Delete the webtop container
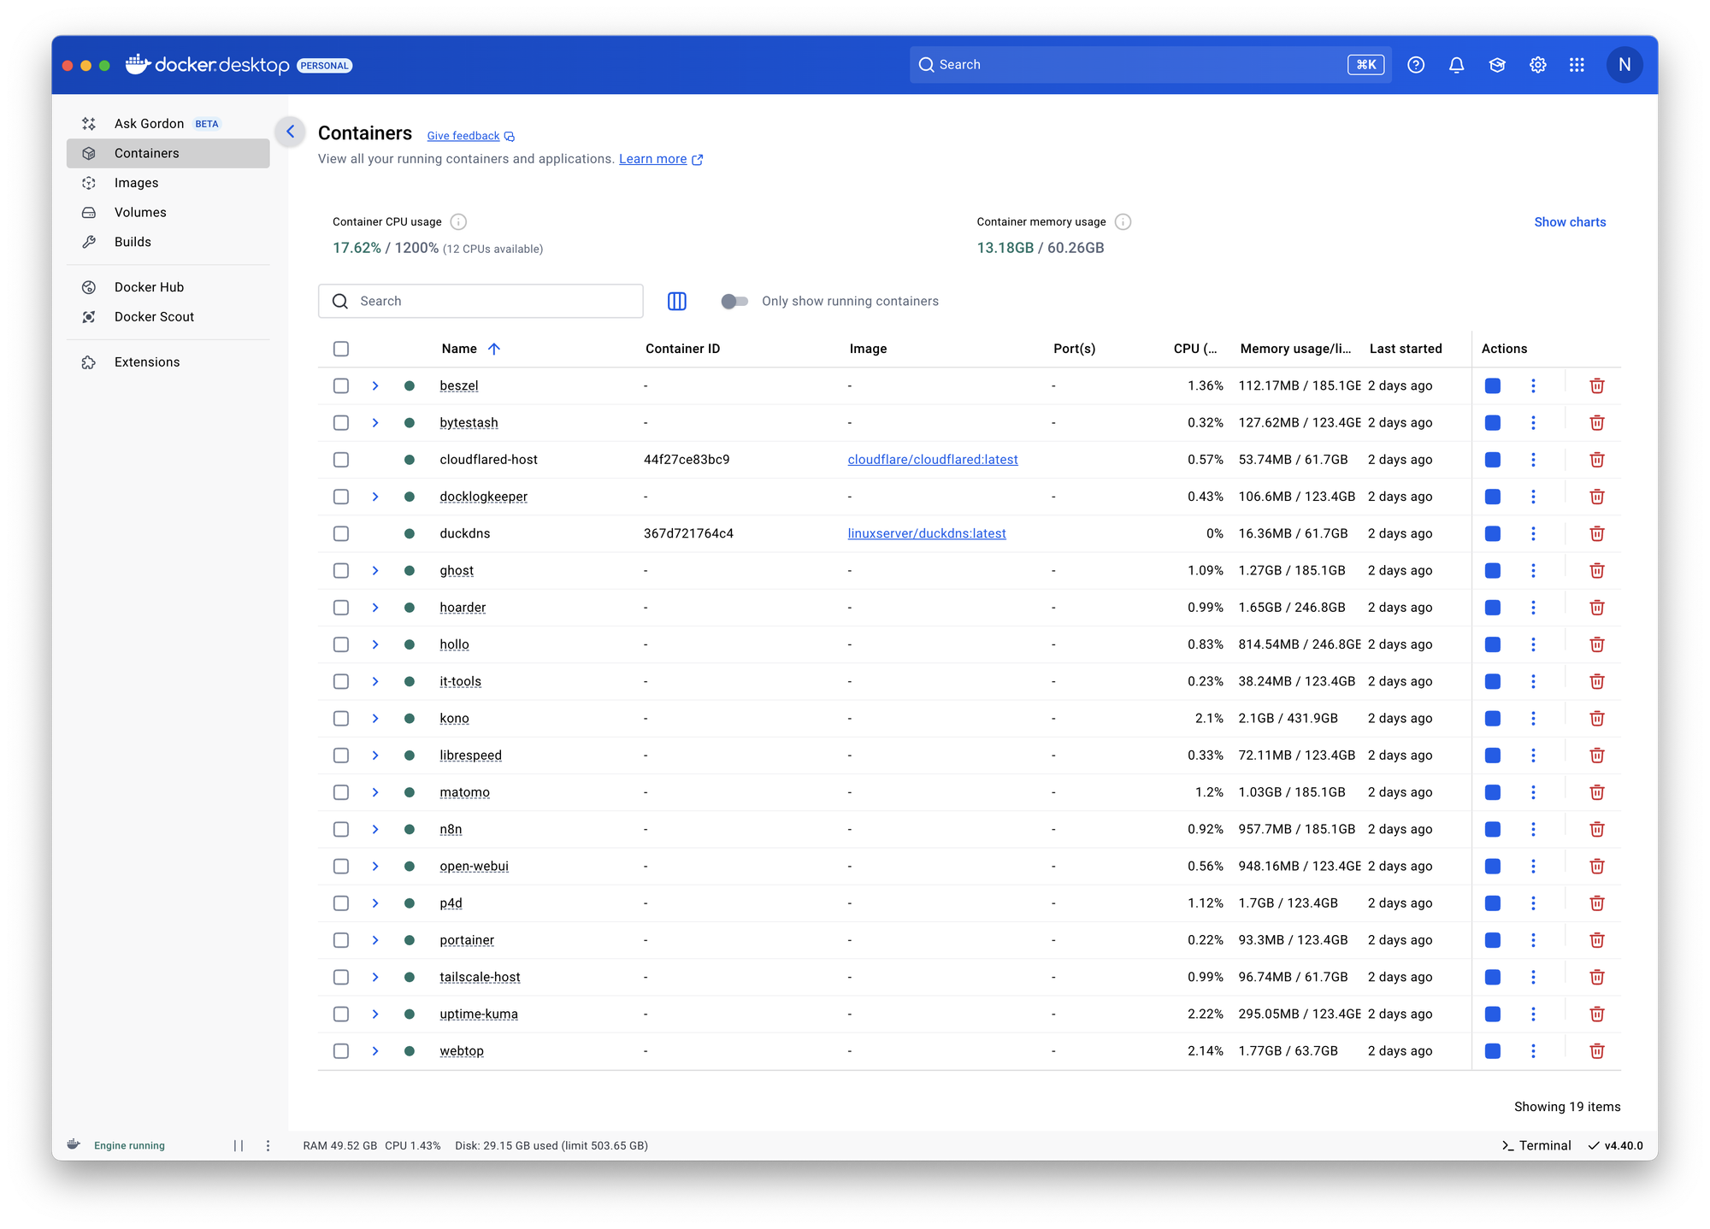This screenshot has height=1229, width=1710. tap(1596, 1051)
